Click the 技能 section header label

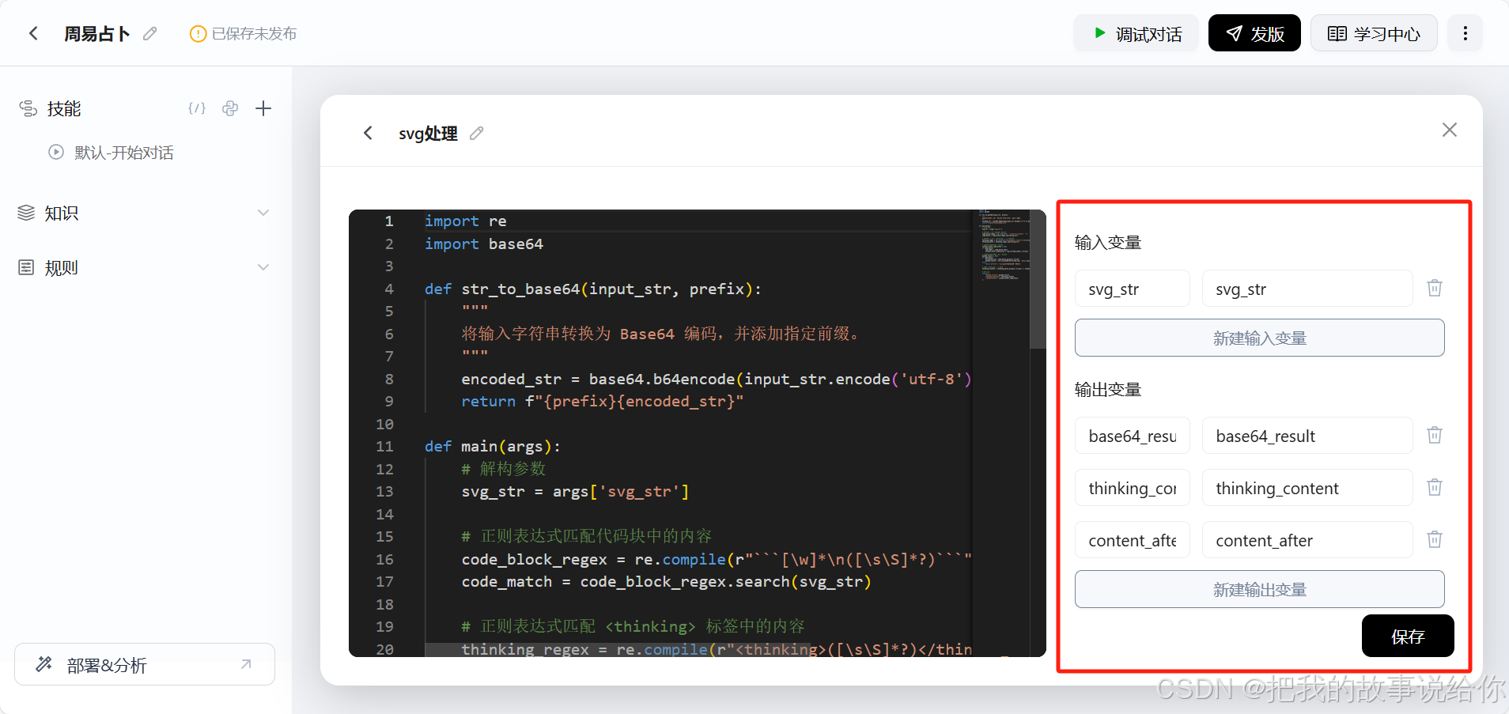[x=64, y=108]
